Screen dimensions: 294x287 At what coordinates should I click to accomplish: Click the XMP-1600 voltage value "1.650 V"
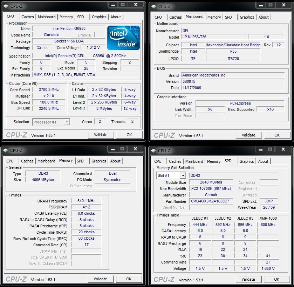coord(268,269)
